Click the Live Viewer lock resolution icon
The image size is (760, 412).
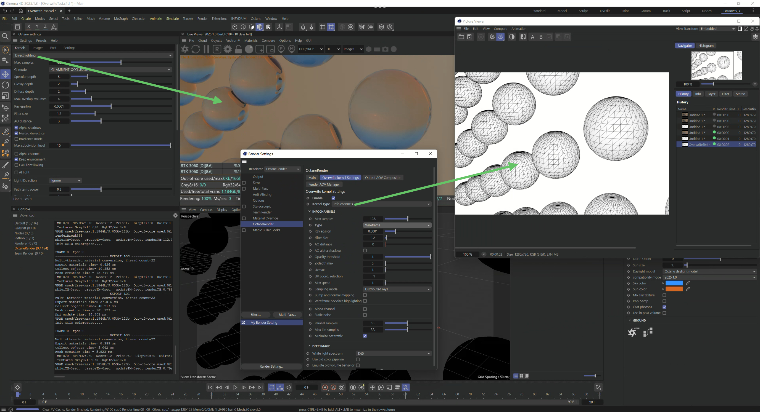click(238, 49)
